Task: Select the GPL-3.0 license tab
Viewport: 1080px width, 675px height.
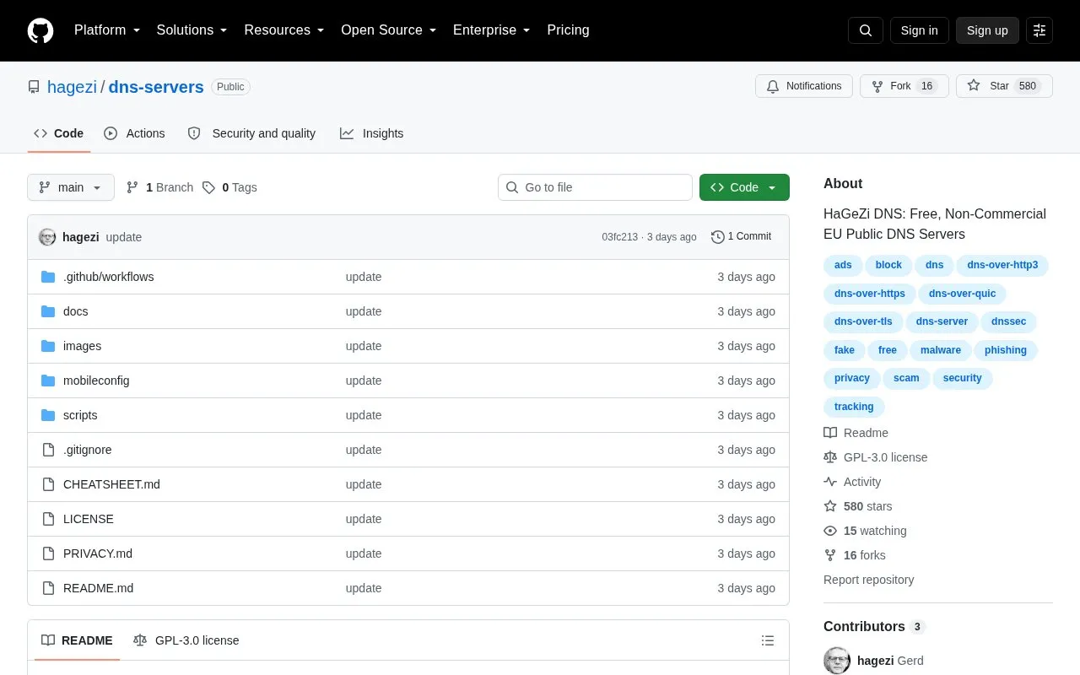Action: click(x=186, y=640)
